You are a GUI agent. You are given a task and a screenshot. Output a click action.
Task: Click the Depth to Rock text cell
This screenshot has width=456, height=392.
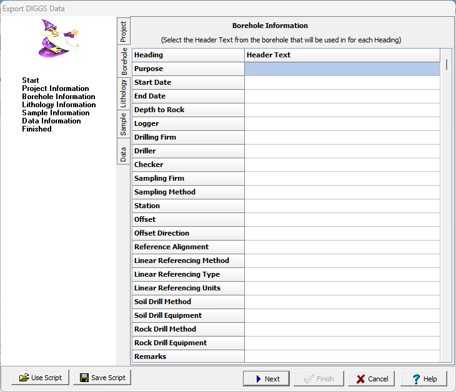pyautogui.click(x=342, y=110)
